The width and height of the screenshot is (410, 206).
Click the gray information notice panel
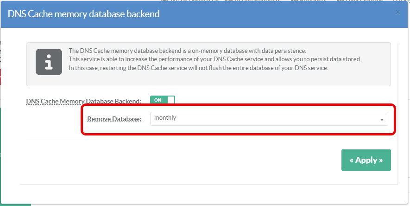point(208,80)
